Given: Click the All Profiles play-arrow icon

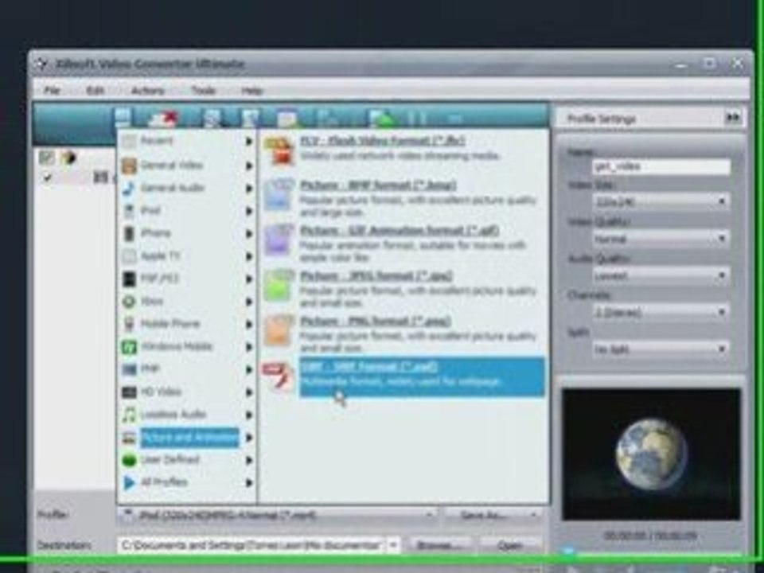Looking at the screenshot, I should point(129,483).
